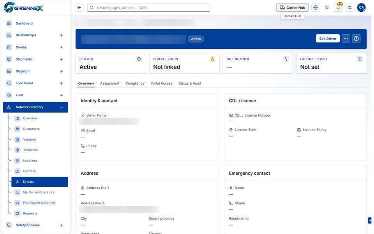The width and height of the screenshot is (374, 234).
Task: Go to Customers in sidebar
Action: 40,129
